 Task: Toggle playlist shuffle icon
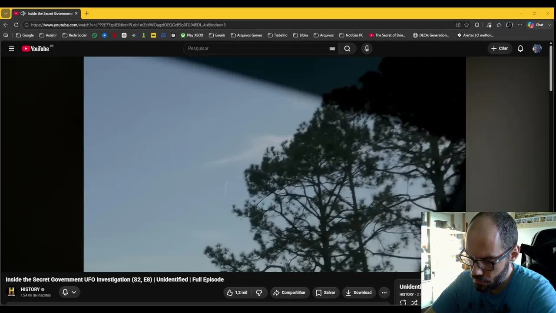click(x=414, y=303)
